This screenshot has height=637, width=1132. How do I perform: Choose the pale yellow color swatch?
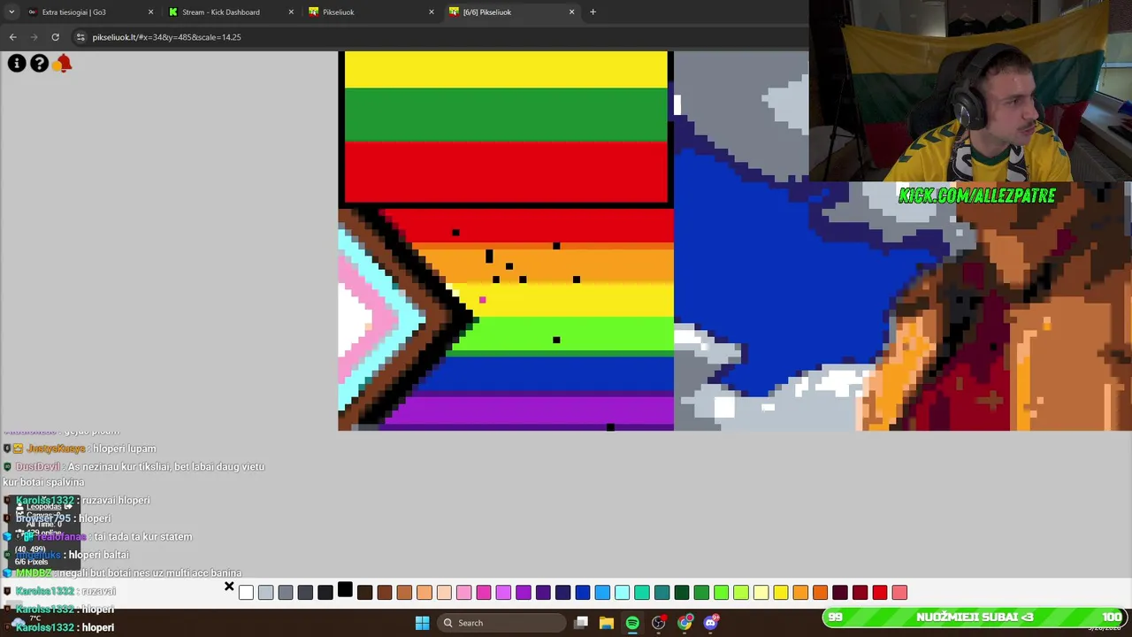(761, 592)
